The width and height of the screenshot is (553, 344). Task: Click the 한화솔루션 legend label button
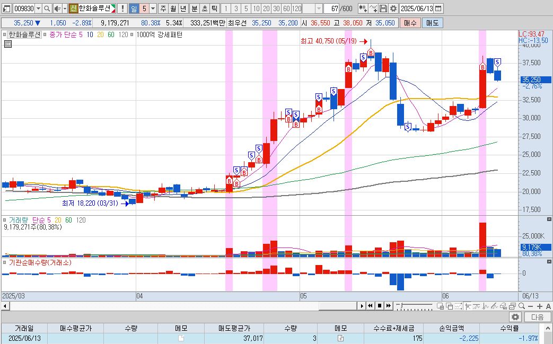click(24, 34)
